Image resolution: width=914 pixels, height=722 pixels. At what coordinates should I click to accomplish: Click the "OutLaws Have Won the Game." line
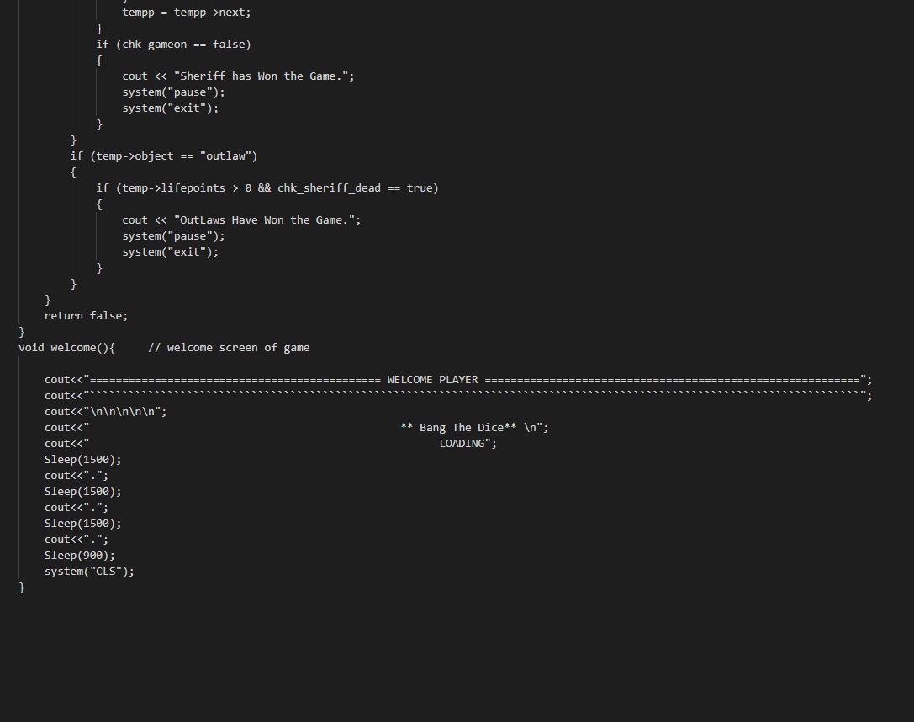[241, 220]
